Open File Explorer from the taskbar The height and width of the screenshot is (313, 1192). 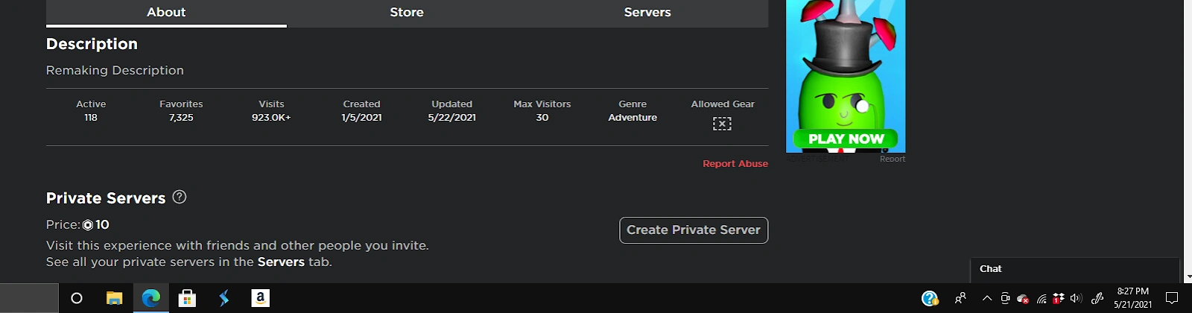pyautogui.click(x=114, y=299)
